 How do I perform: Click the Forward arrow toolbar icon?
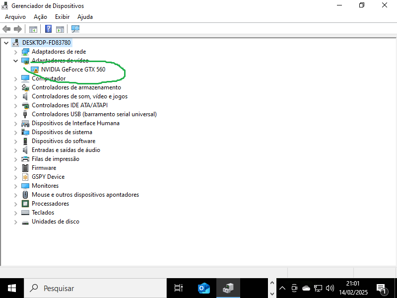pyautogui.click(x=18, y=29)
